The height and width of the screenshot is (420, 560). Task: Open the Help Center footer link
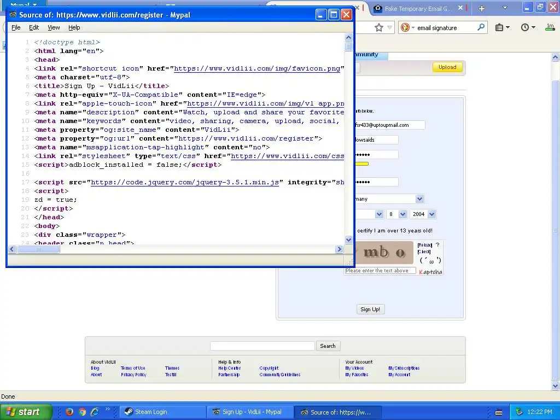click(x=229, y=368)
